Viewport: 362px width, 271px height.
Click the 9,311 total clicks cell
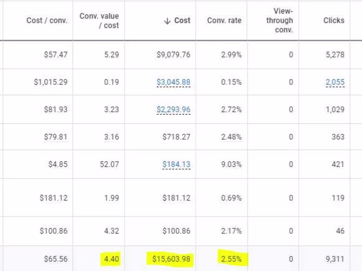pos(335,259)
